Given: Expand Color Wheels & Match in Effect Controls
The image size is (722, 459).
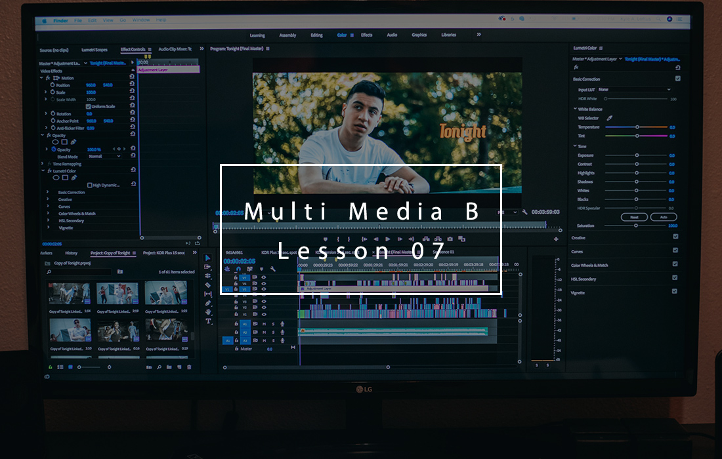Looking at the screenshot, I should (47, 213).
